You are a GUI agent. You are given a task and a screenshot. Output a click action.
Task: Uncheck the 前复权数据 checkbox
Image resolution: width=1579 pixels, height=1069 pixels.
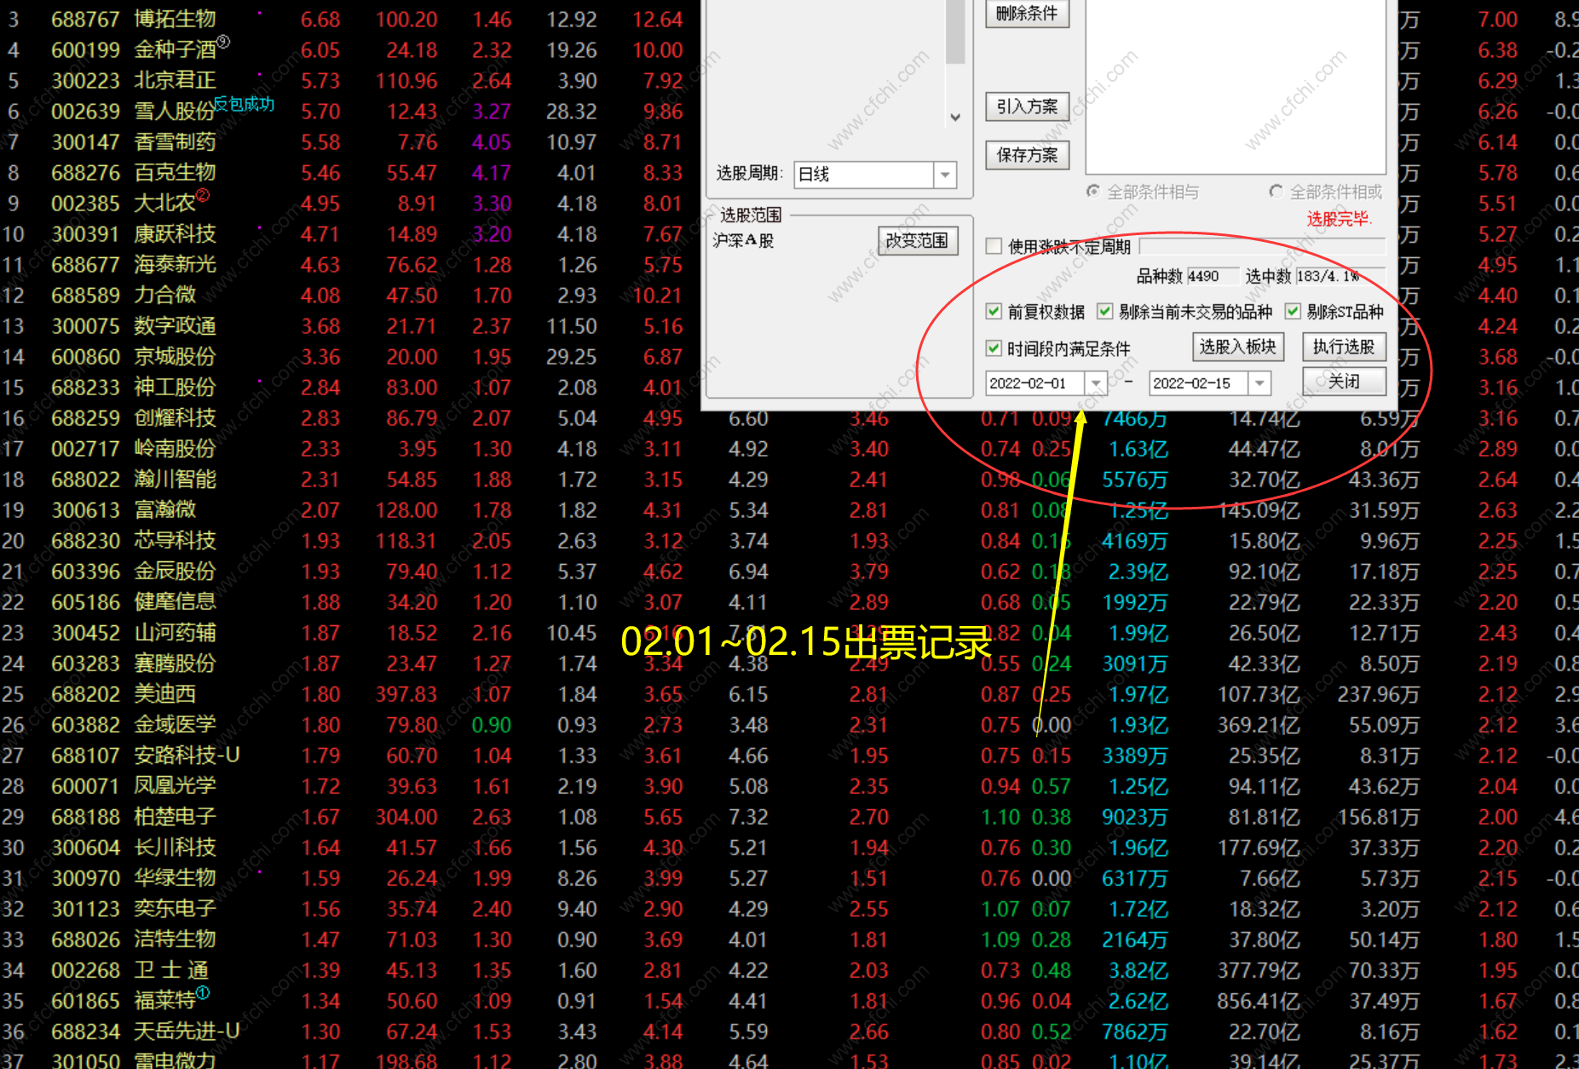[994, 312]
